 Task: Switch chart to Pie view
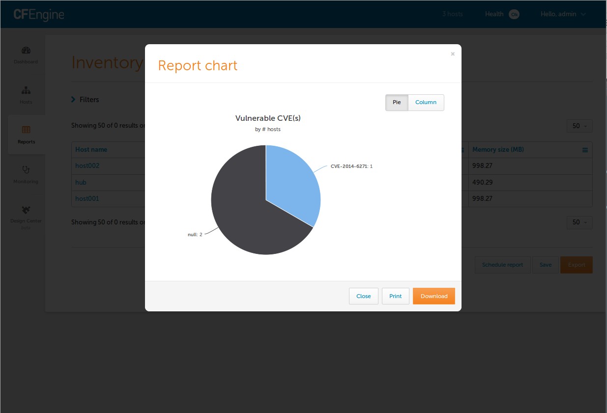[396, 102]
